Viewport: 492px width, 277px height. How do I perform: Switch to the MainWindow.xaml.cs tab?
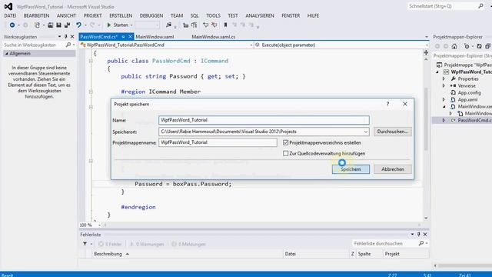[x=214, y=37]
